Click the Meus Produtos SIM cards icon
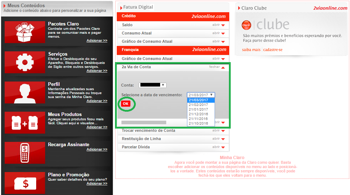350x195 pixels. tap(25, 123)
